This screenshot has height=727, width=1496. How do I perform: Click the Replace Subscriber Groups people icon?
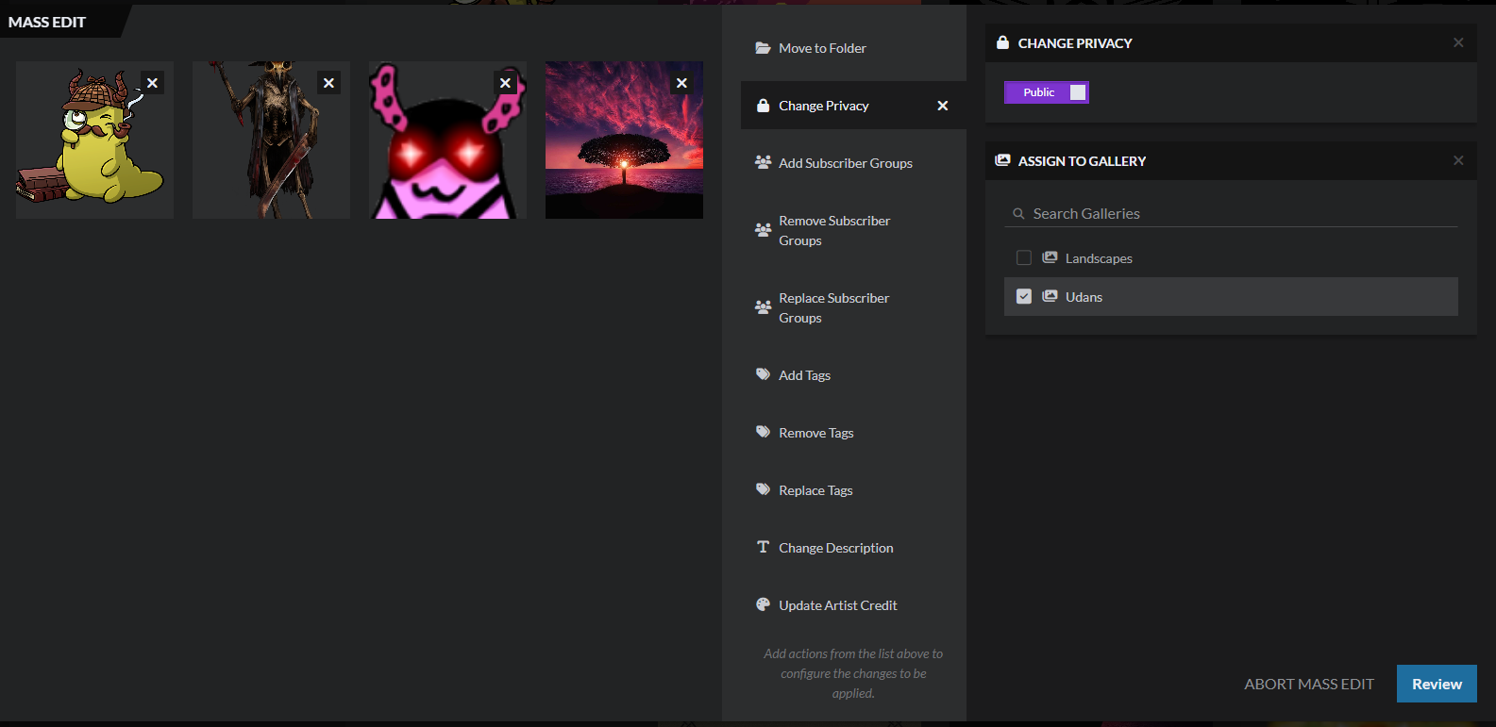pos(763,307)
